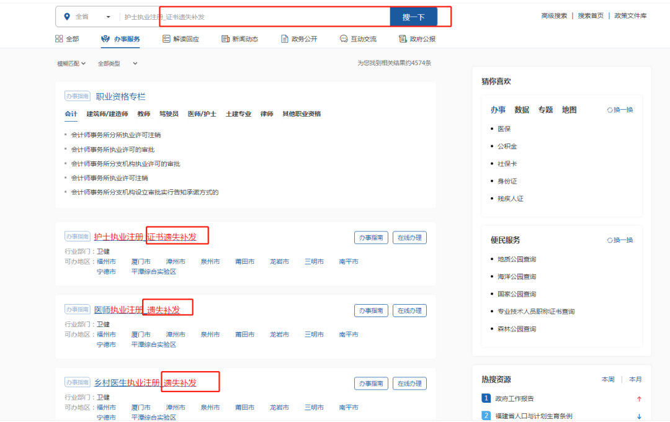Viewport: 670px width, 422px height.
Task: Select the 会计 category tab
Action: [71, 114]
